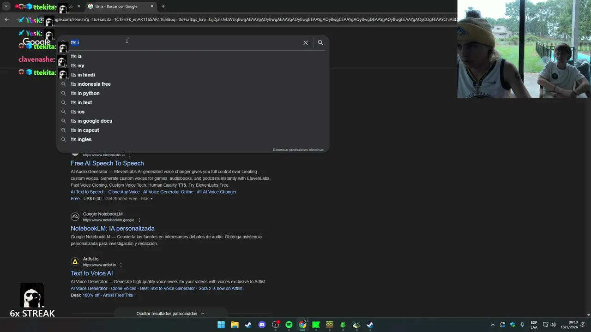Open the '#1 AI Voice Changer' sitelink
This screenshot has width=591, height=332.
(x=217, y=192)
